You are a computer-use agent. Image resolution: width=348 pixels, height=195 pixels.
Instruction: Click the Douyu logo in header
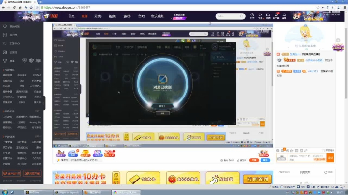[51, 16]
